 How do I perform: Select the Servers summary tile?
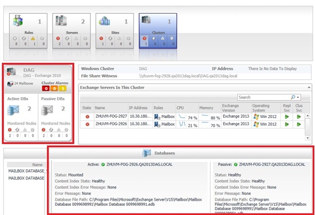(72, 31)
